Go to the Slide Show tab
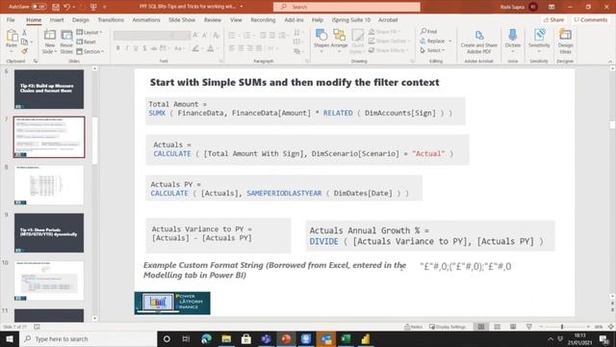This screenshot has width=616, height=347. click(x=182, y=19)
